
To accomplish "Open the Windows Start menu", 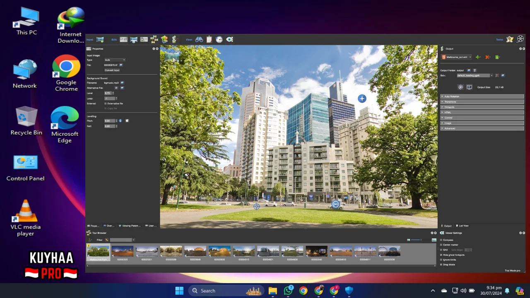I will click(x=179, y=291).
